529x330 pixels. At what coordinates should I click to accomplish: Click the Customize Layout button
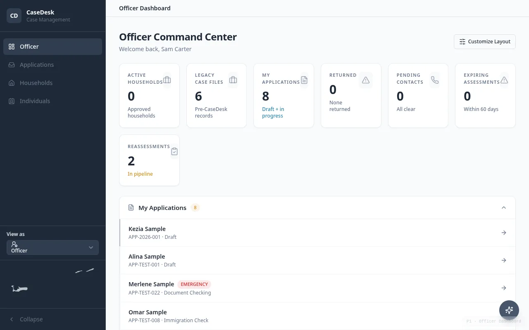[x=485, y=42]
